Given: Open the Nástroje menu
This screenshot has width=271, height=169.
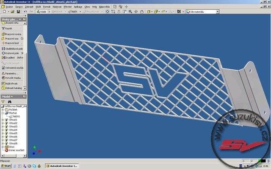Looking at the screenshot, I should [57, 7].
